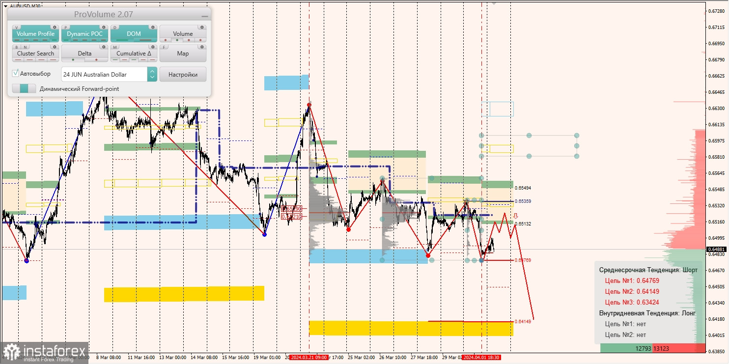Click the 0.65132 level label

tap(523, 224)
